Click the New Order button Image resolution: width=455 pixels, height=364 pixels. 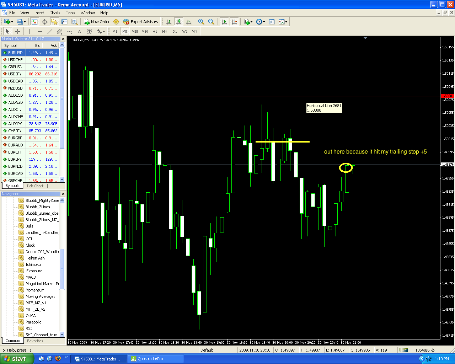tap(97, 22)
